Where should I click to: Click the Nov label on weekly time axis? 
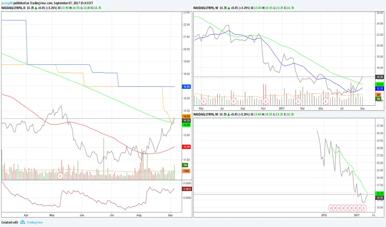(263, 108)
